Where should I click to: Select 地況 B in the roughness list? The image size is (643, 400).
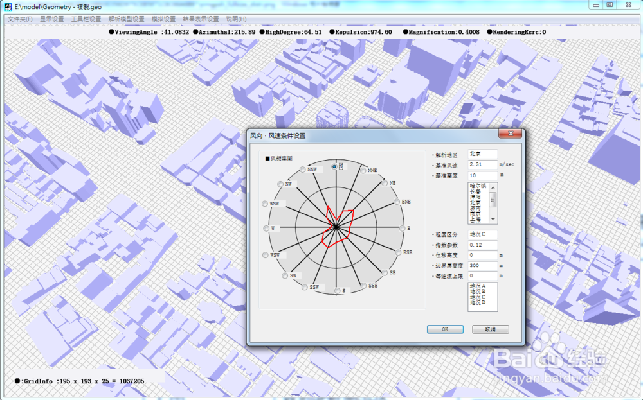[x=478, y=291]
